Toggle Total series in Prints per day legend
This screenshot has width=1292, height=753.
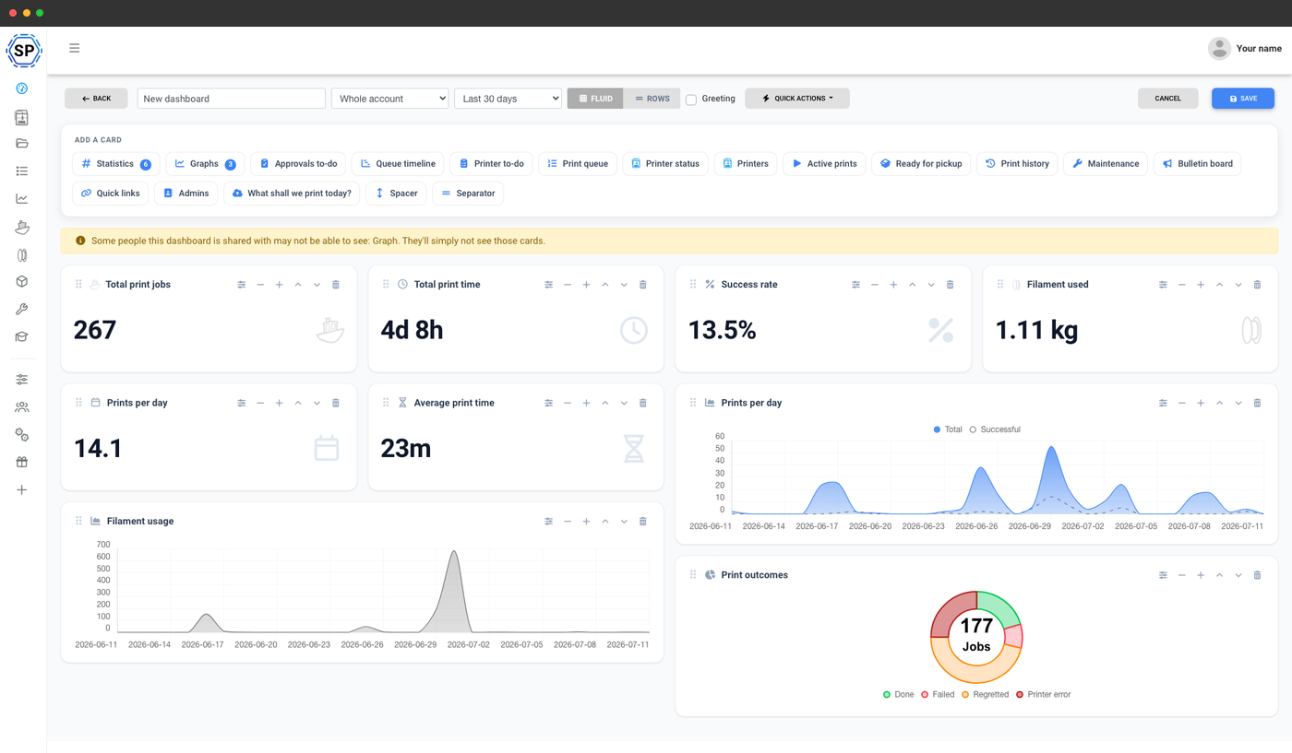coord(948,429)
